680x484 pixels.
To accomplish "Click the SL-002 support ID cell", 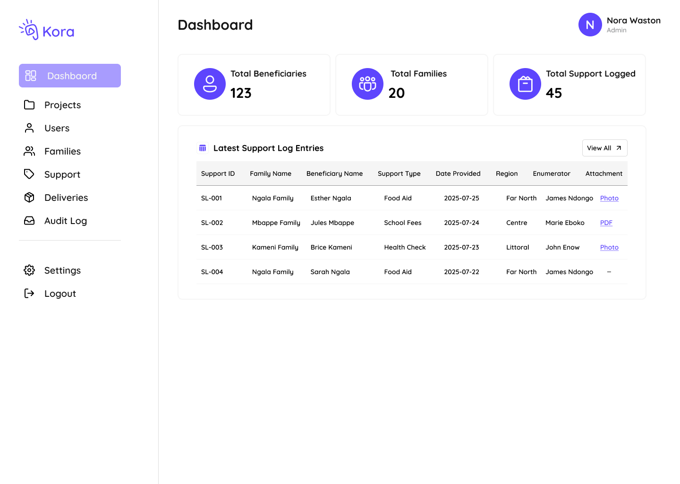I will click(x=212, y=223).
